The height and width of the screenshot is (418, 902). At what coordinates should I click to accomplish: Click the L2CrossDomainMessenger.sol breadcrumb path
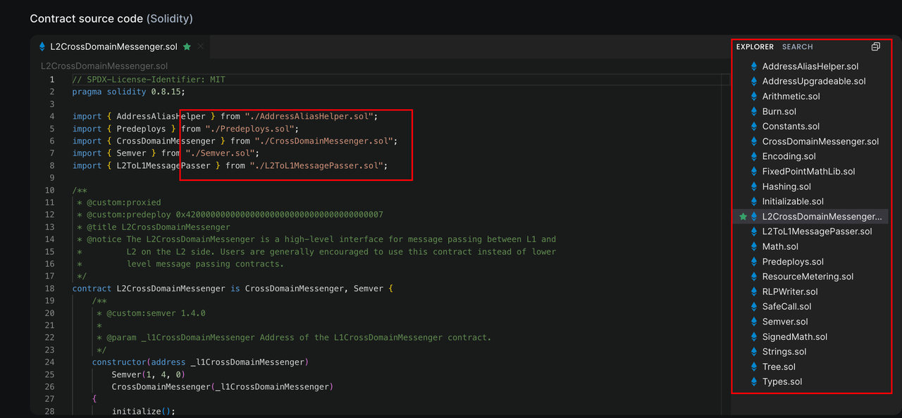click(104, 66)
